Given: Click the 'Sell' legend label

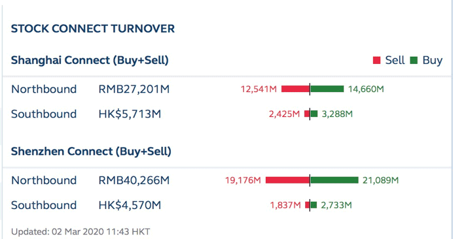Looking at the screenshot, I should click(x=395, y=60).
